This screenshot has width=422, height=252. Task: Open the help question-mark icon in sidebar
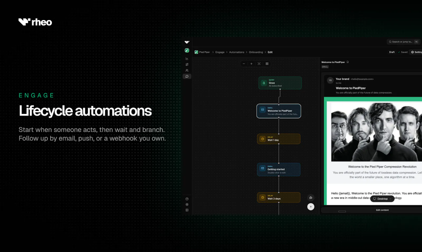[x=187, y=199]
